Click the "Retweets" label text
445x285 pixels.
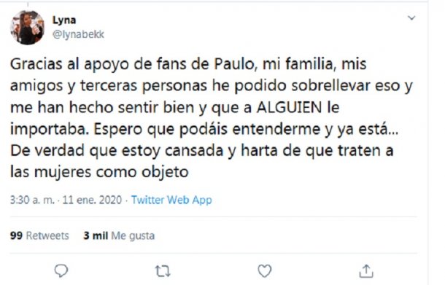coord(47,235)
